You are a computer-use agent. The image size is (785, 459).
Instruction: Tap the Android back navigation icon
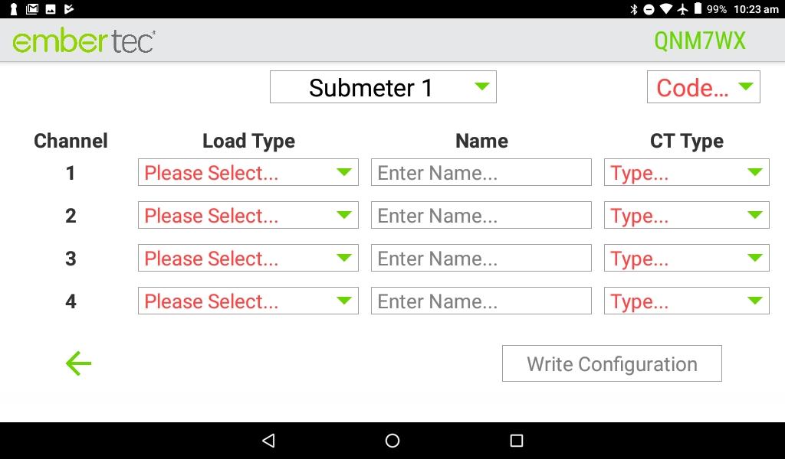(x=269, y=440)
